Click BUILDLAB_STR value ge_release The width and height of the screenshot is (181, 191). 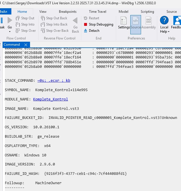(x=48, y=137)
